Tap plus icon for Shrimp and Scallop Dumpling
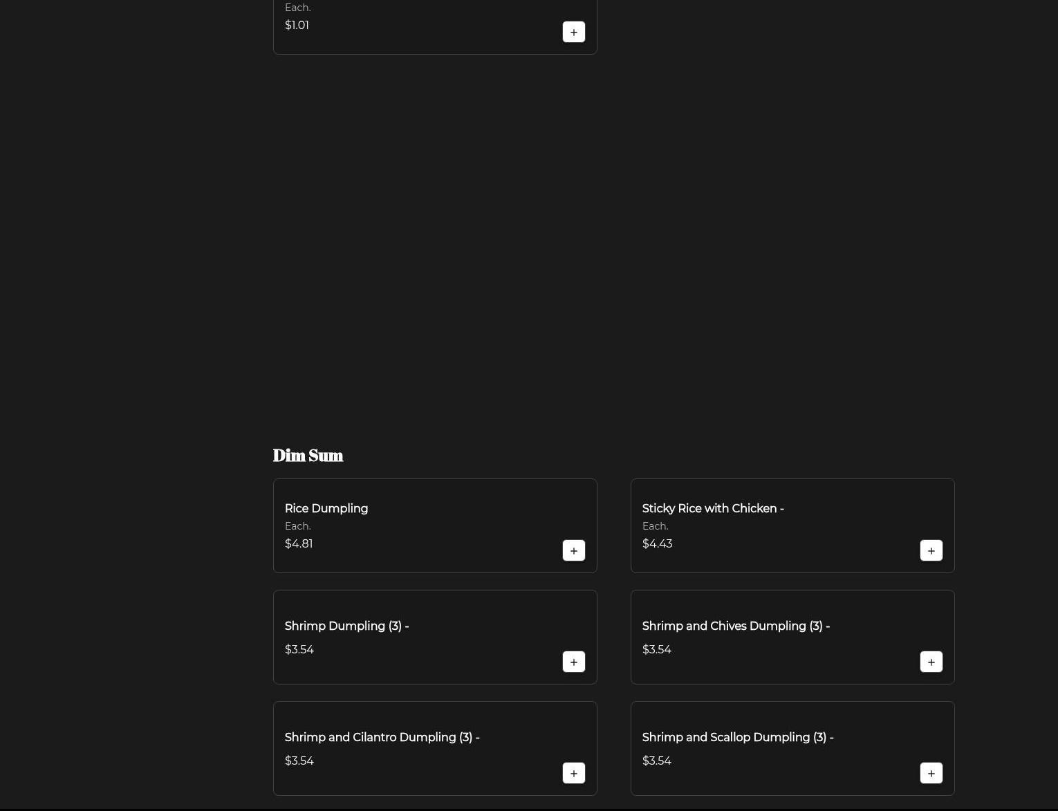This screenshot has width=1058, height=811. pos(931,773)
